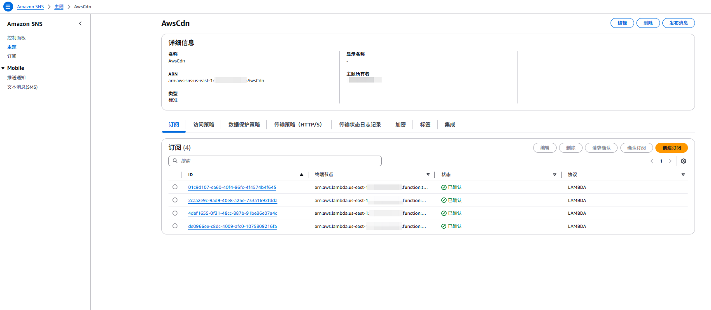Screen dimensions: 711x310
Task: Click the subscription 删除 button
Action: pyautogui.click(x=571, y=148)
